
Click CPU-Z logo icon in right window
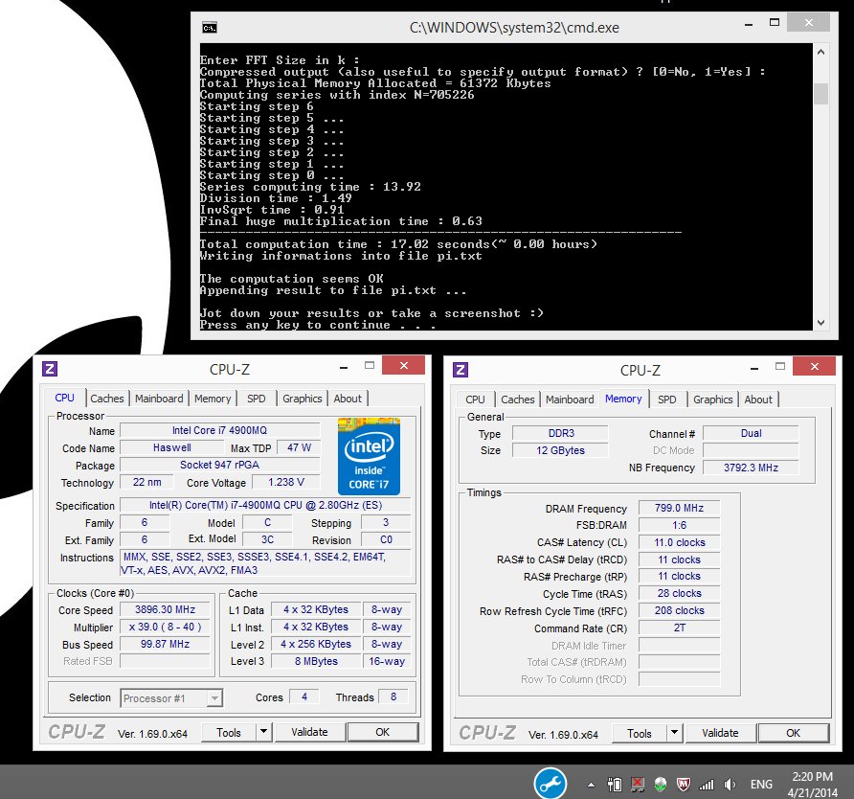pyautogui.click(x=461, y=370)
